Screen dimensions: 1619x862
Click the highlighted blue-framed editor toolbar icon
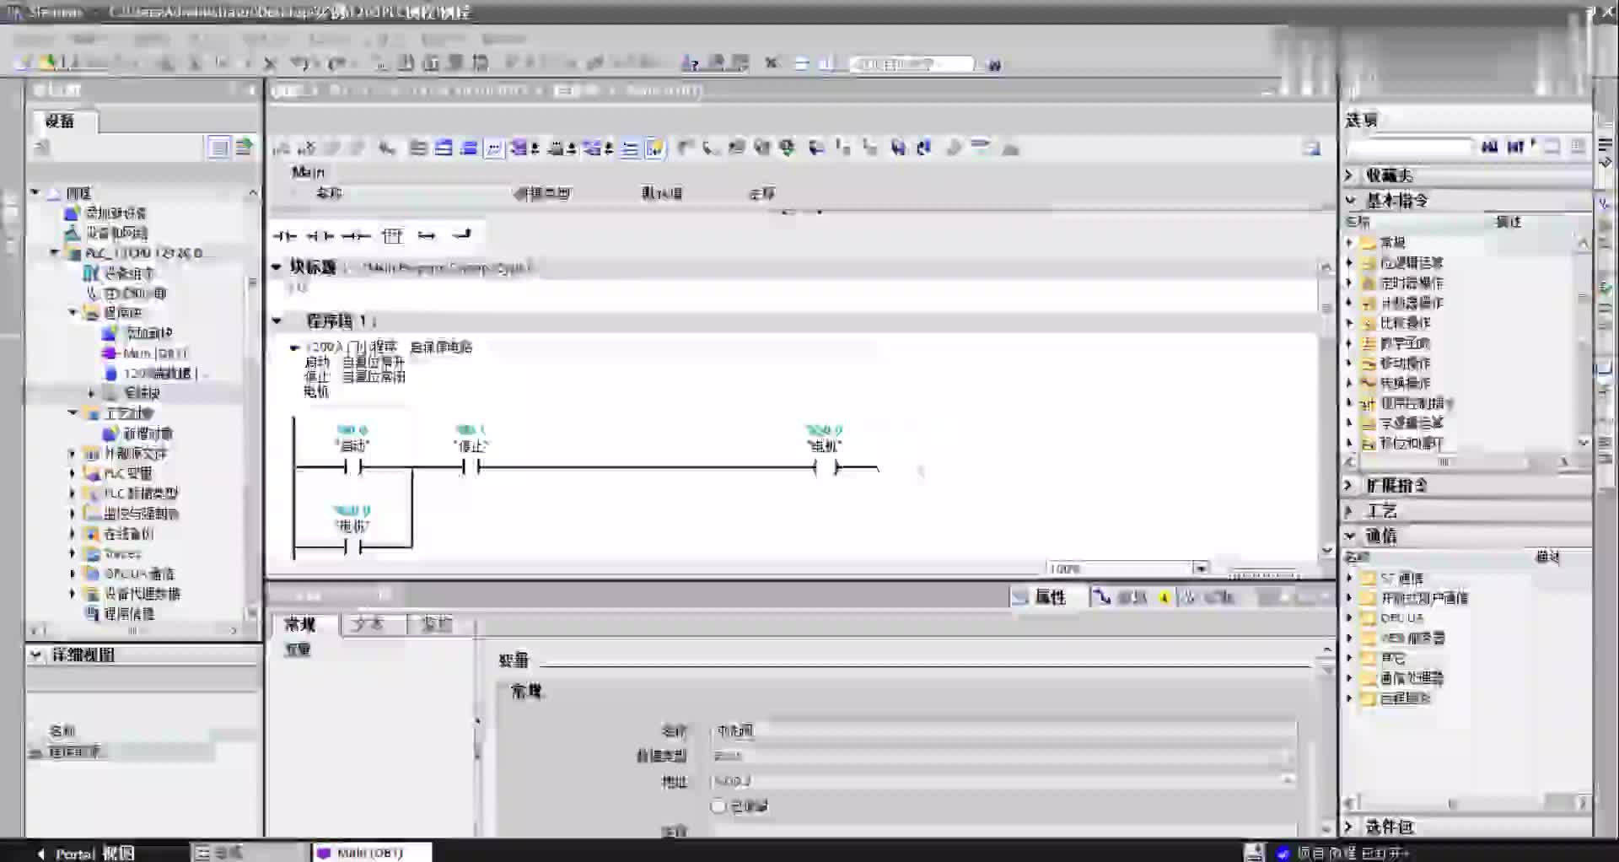[494, 148]
